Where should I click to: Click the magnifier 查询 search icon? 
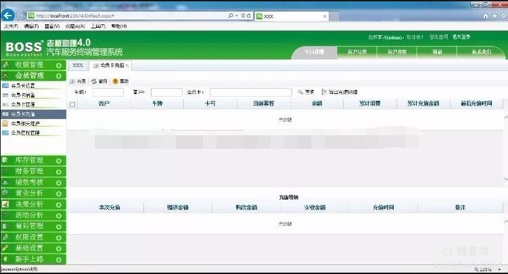[x=300, y=92]
